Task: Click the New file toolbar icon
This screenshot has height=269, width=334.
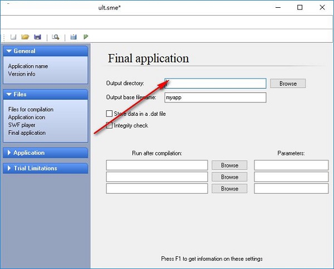Action: (x=13, y=37)
